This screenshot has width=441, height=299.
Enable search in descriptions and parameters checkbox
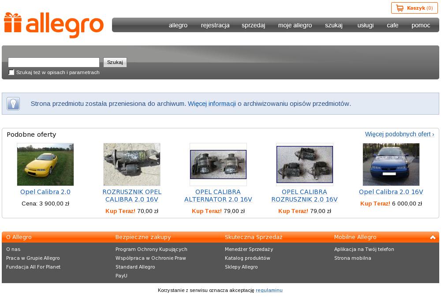(x=11, y=72)
